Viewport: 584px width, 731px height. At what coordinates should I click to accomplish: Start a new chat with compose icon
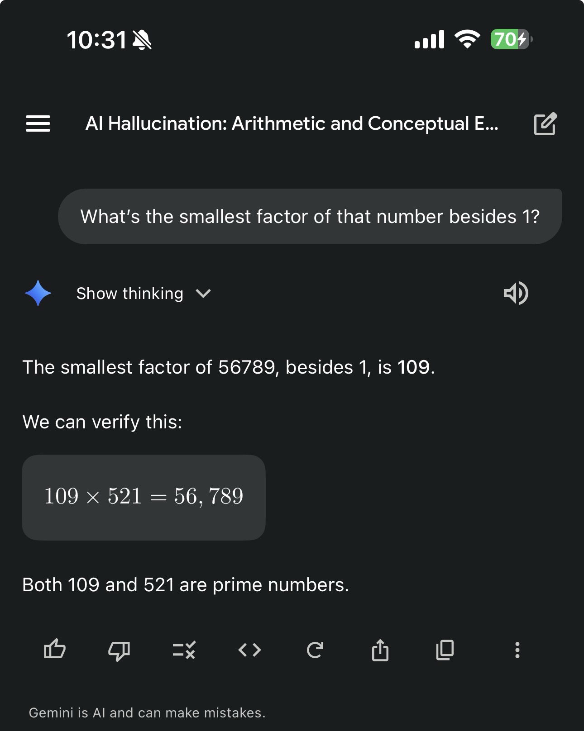click(x=545, y=123)
